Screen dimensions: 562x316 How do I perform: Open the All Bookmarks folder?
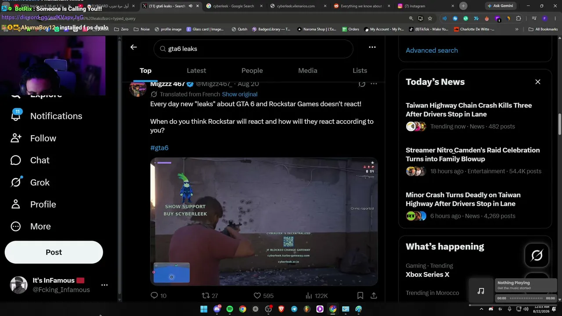pos(543,29)
